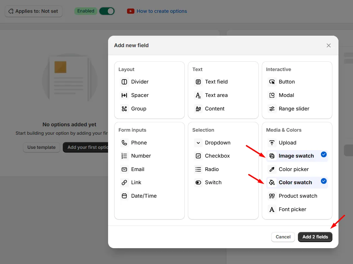Select the Button field icon

tap(272, 82)
